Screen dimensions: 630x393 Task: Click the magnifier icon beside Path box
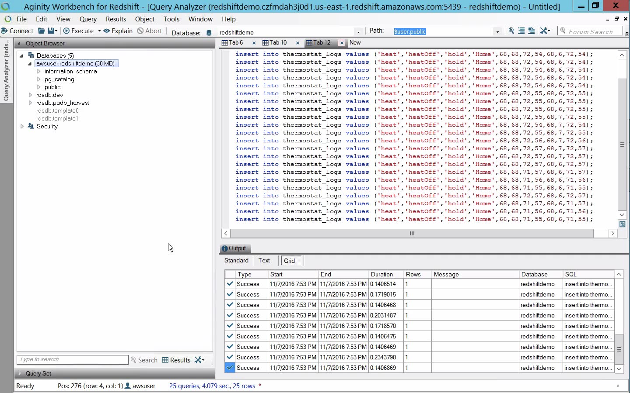coord(511,31)
